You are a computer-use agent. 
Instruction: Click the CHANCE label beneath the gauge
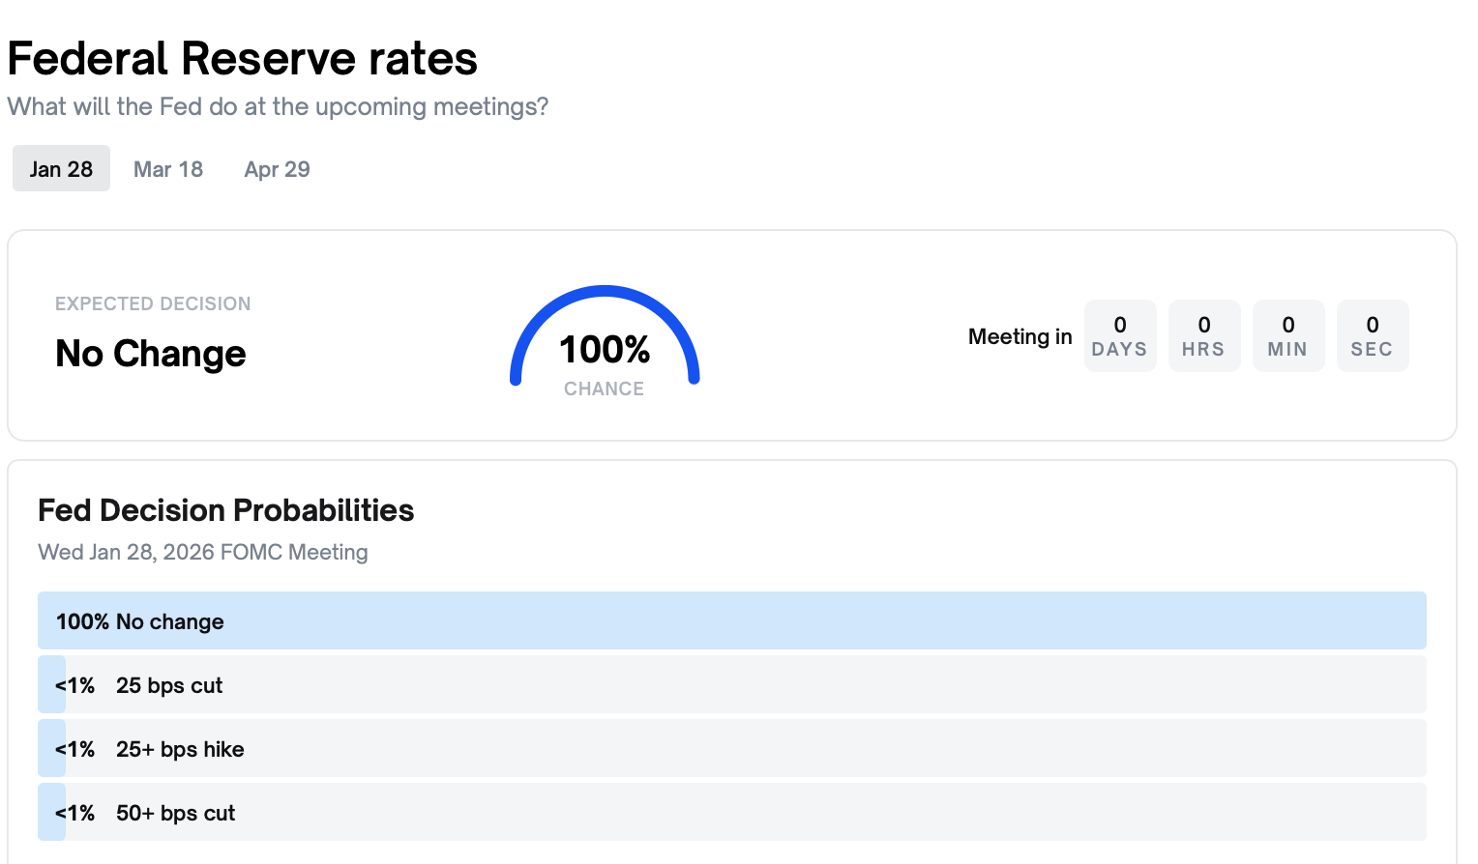coord(604,389)
